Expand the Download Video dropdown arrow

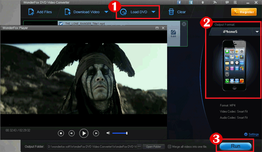pyautogui.click(x=106, y=12)
